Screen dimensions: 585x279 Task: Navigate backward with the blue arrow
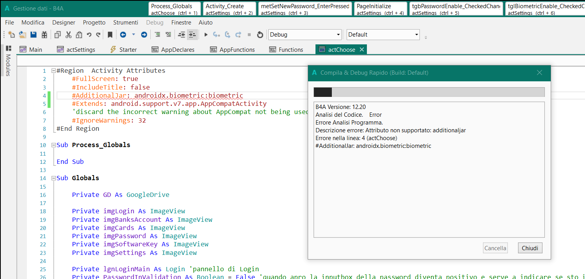click(123, 35)
